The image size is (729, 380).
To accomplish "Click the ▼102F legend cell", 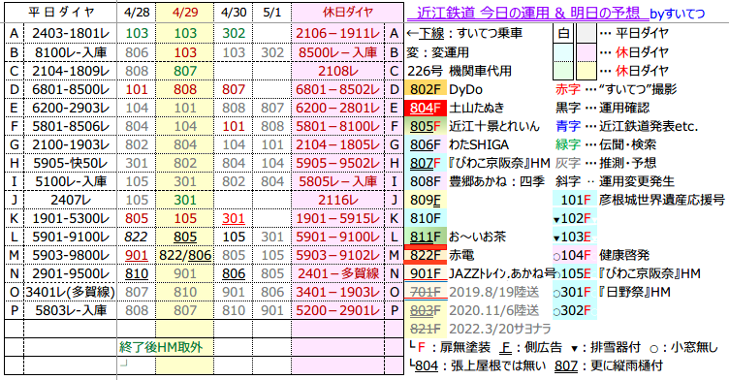I will [x=576, y=218].
